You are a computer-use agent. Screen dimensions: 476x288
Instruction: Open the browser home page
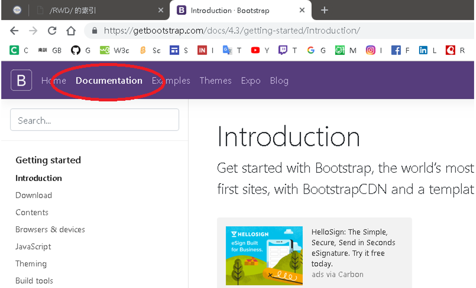71,31
